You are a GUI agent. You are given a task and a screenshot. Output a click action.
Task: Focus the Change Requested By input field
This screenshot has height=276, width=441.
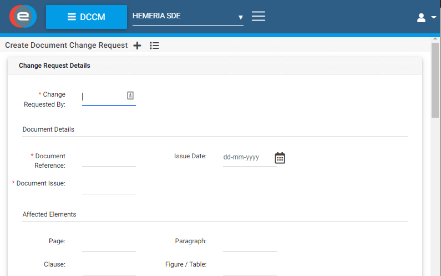pos(103,97)
